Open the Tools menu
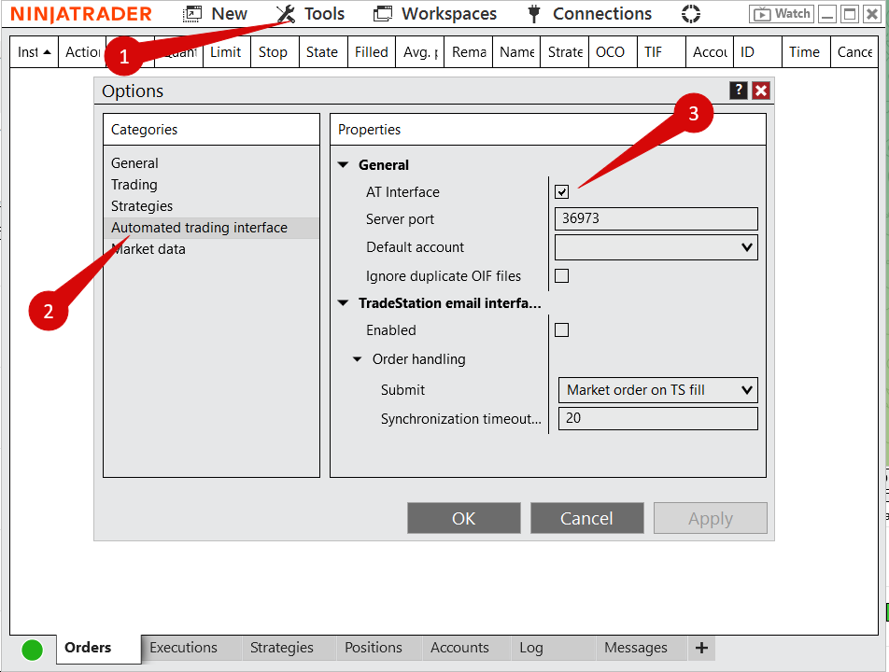Screen dimensions: 889x672 (324, 14)
